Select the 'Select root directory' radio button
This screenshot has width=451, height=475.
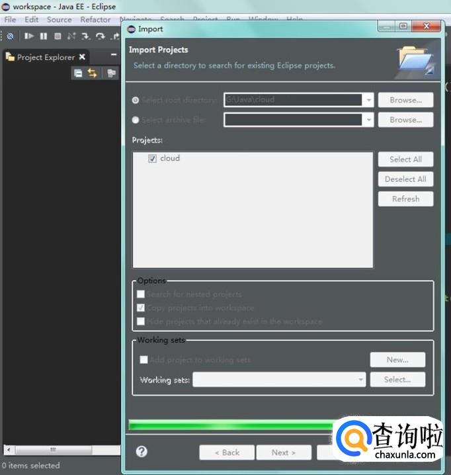click(x=136, y=100)
